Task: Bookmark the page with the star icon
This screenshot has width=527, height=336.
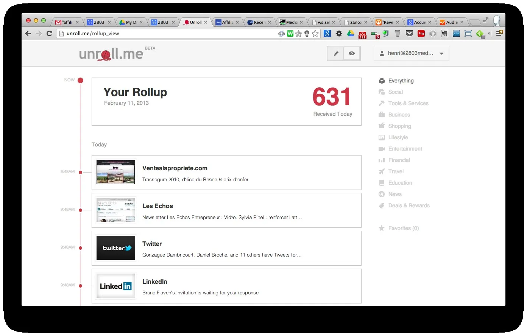Action: pos(315,34)
